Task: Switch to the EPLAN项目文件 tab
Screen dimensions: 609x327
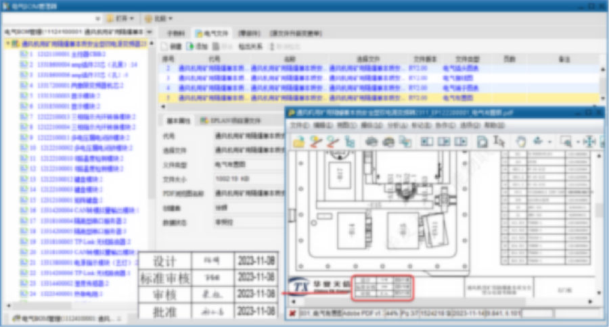Action: (230, 121)
